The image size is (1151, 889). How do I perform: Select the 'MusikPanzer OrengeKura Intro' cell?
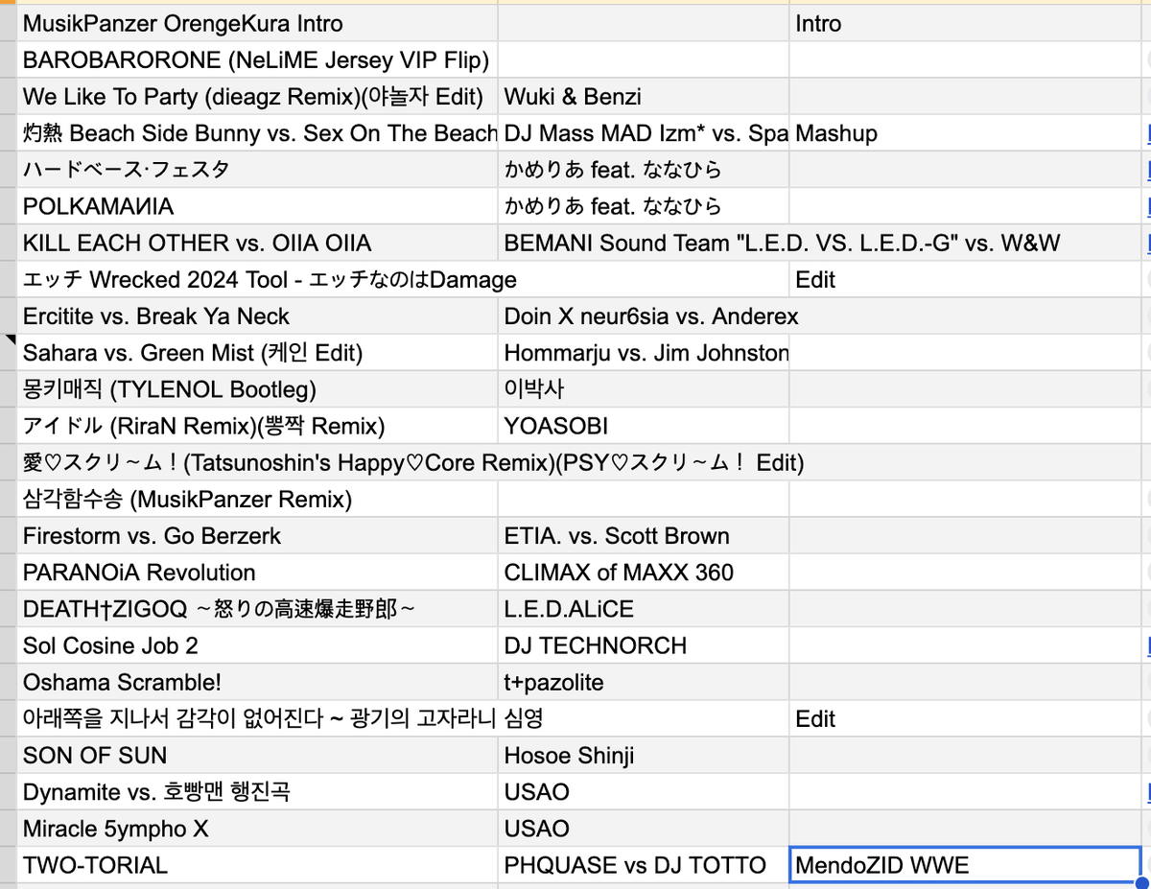pyautogui.click(x=258, y=24)
